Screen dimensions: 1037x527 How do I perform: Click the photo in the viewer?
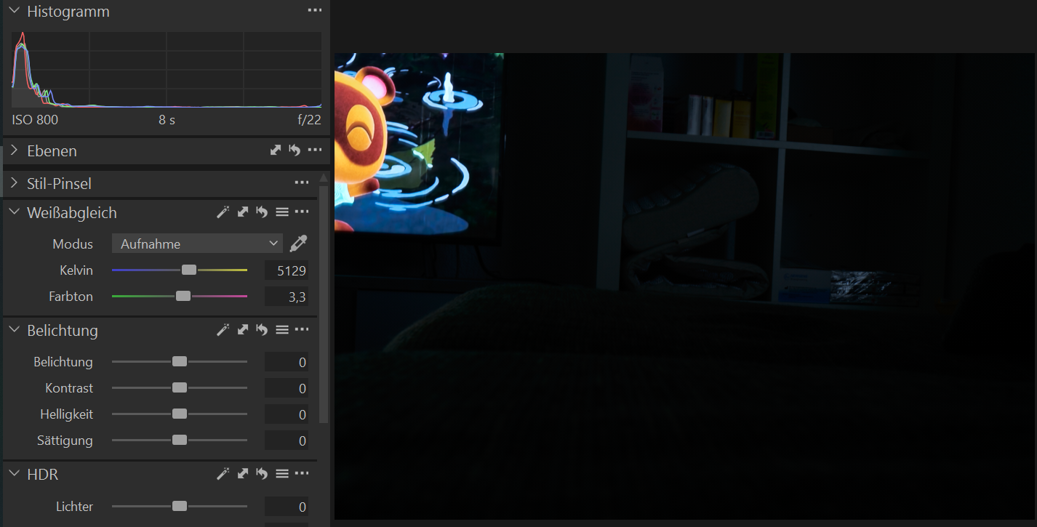point(685,286)
